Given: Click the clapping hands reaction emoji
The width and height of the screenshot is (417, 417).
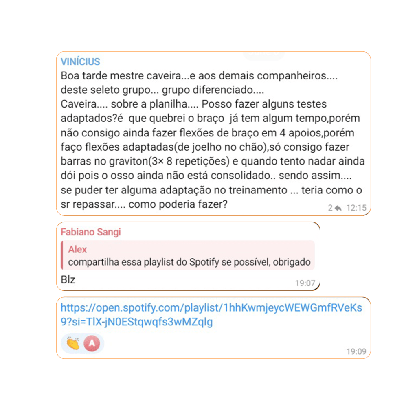Looking at the screenshot, I should (73, 343).
